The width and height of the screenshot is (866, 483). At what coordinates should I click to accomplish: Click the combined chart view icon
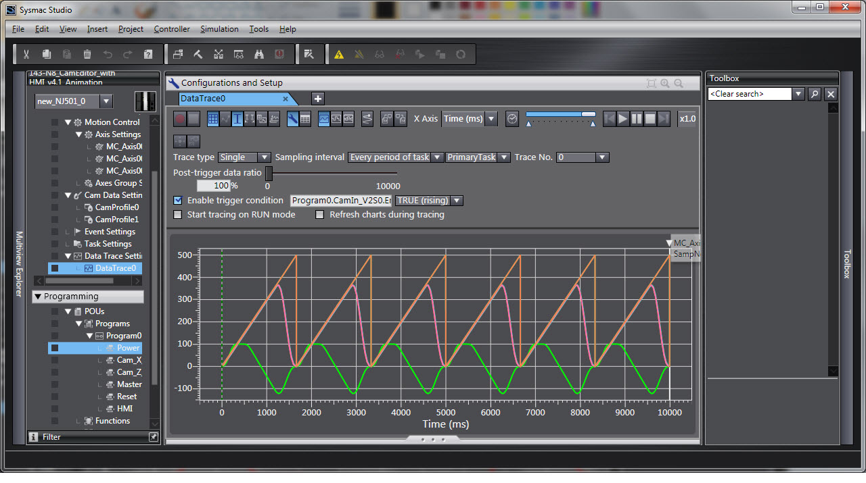click(348, 119)
